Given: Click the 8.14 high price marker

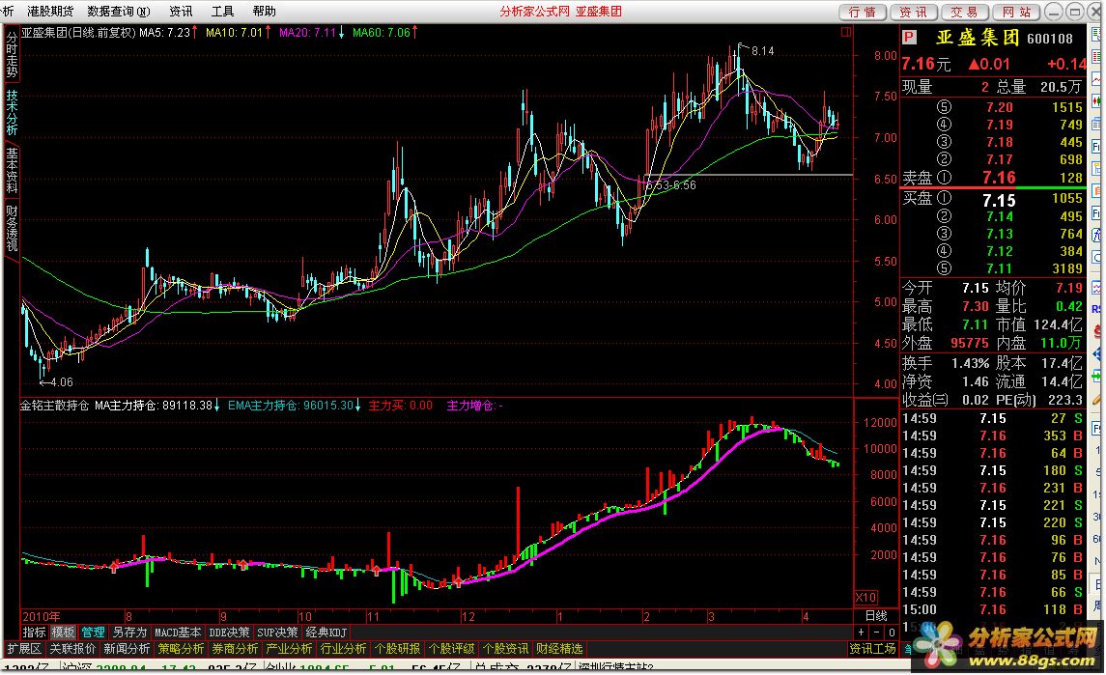Looking at the screenshot, I should pyautogui.click(x=762, y=51).
